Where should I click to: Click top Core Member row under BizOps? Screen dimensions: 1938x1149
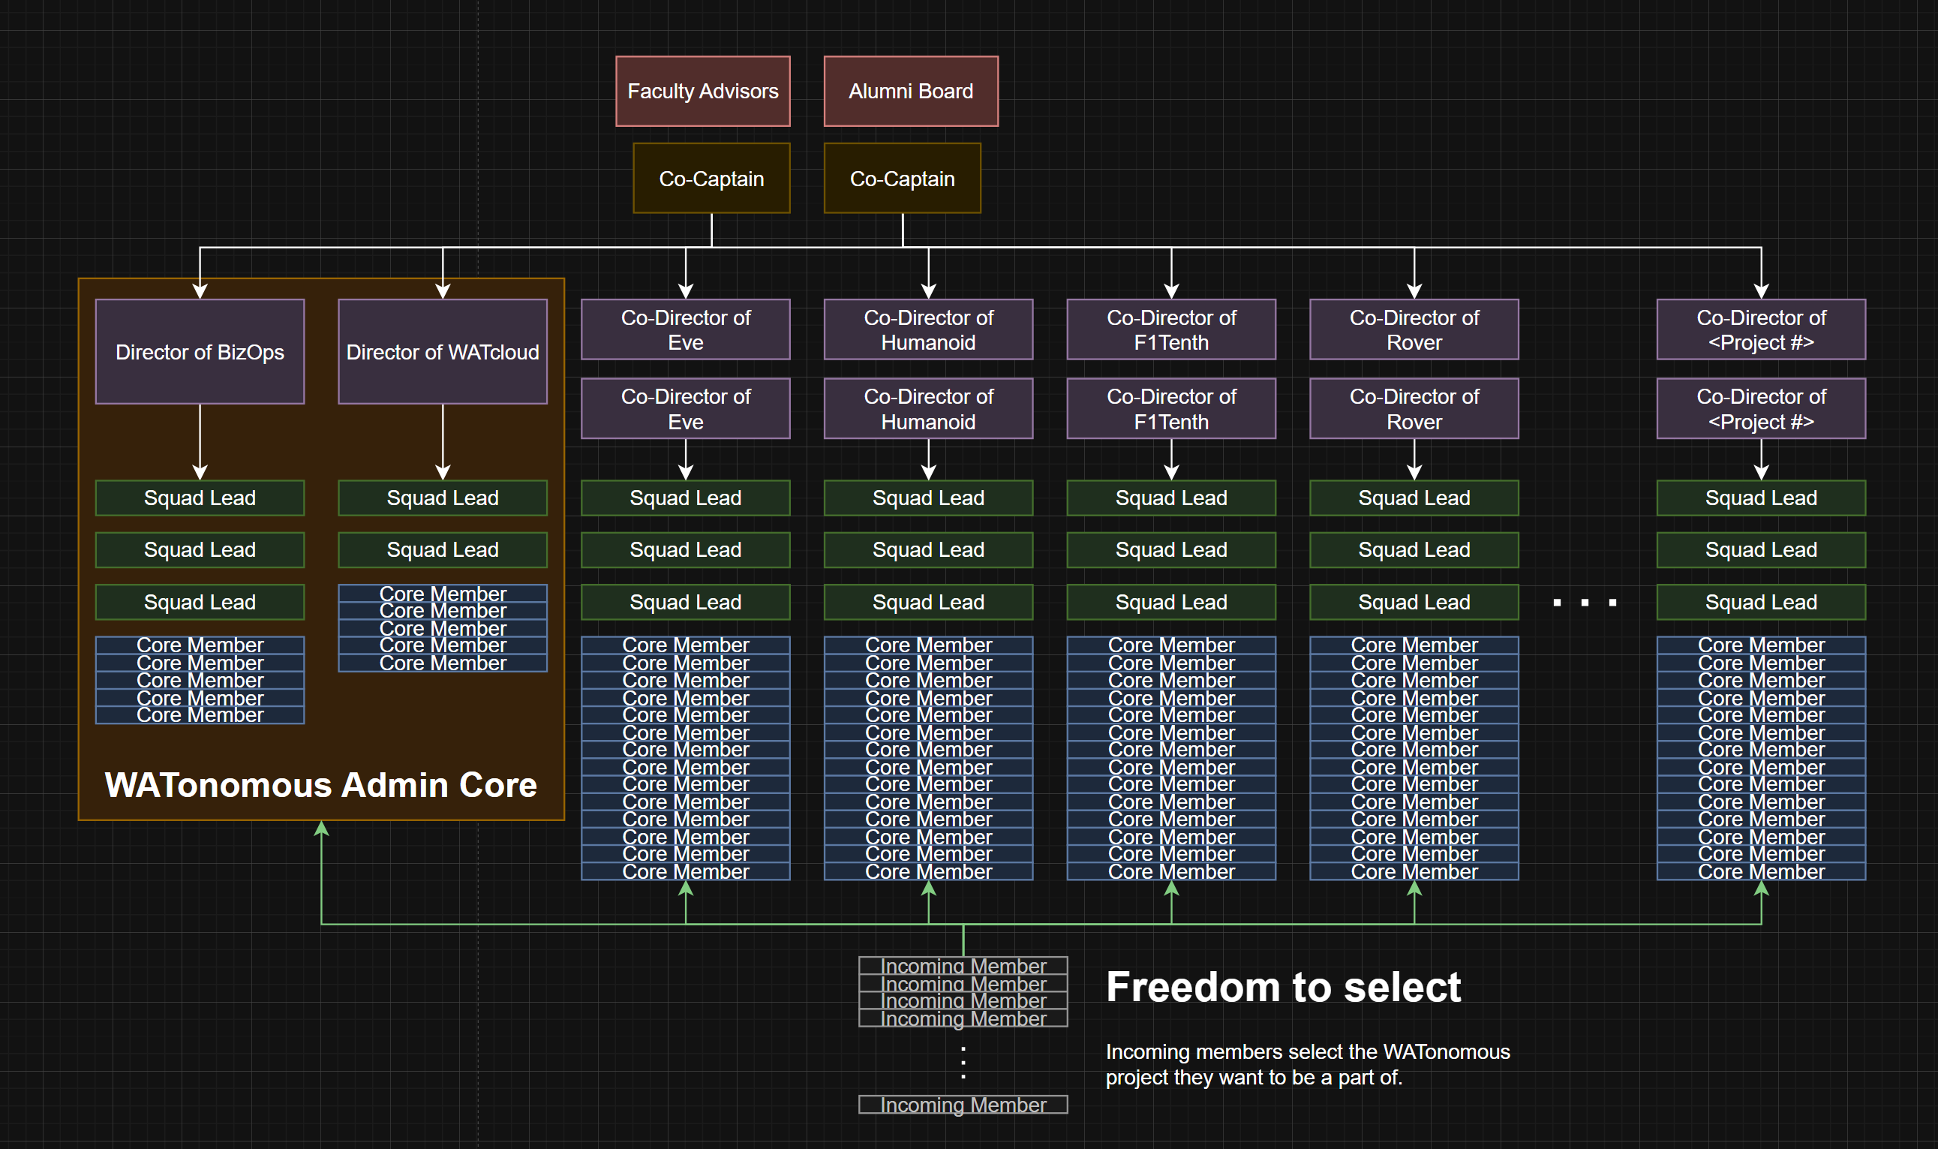pyautogui.click(x=200, y=645)
